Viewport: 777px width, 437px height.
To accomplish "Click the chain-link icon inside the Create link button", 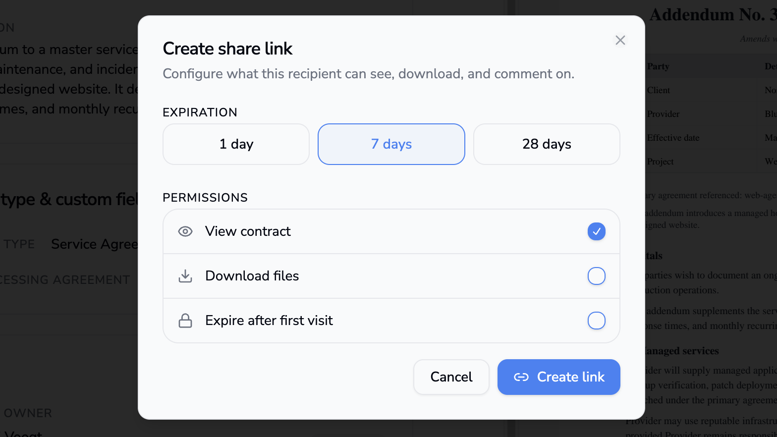I will click(x=521, y=377).
